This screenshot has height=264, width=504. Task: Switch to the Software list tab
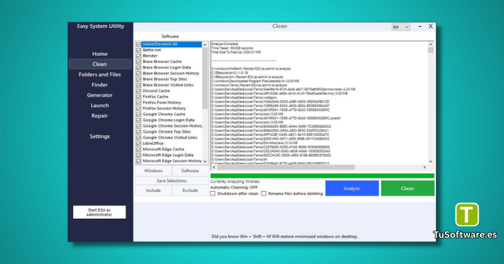coord(190,170)
